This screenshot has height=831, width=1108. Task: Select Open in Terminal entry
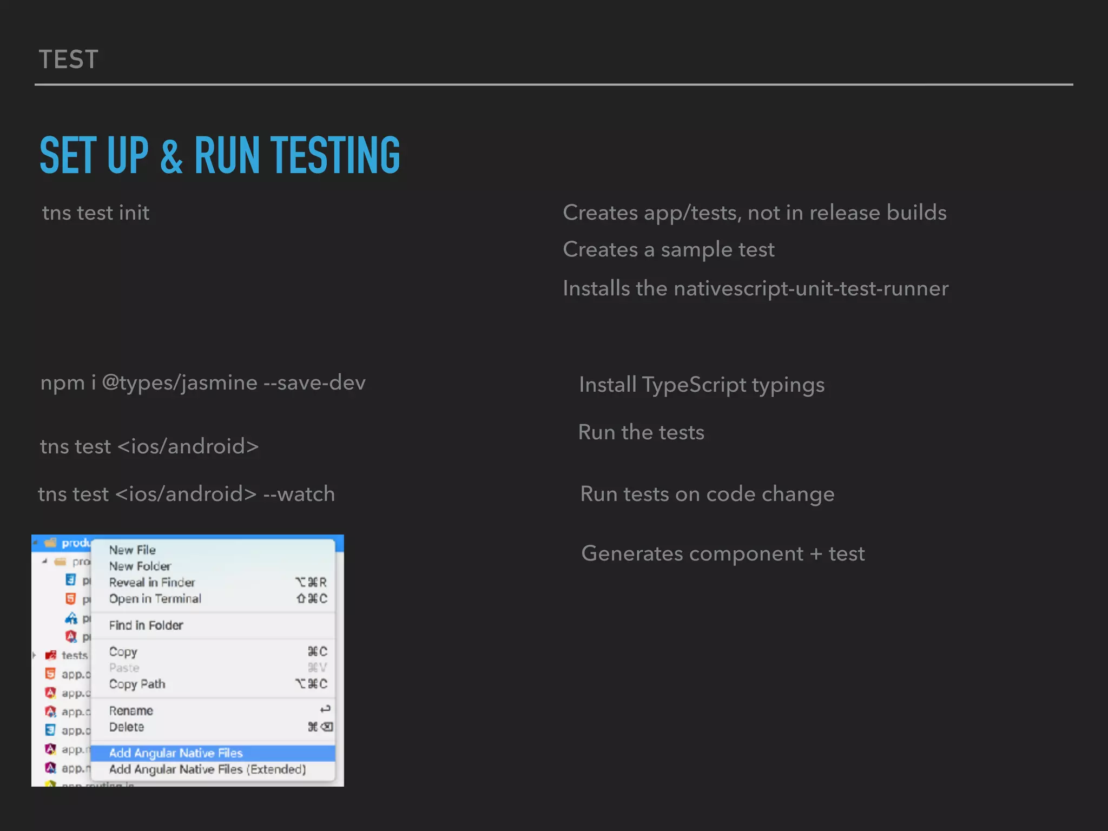pyautogui.click(x=155, y=599)
